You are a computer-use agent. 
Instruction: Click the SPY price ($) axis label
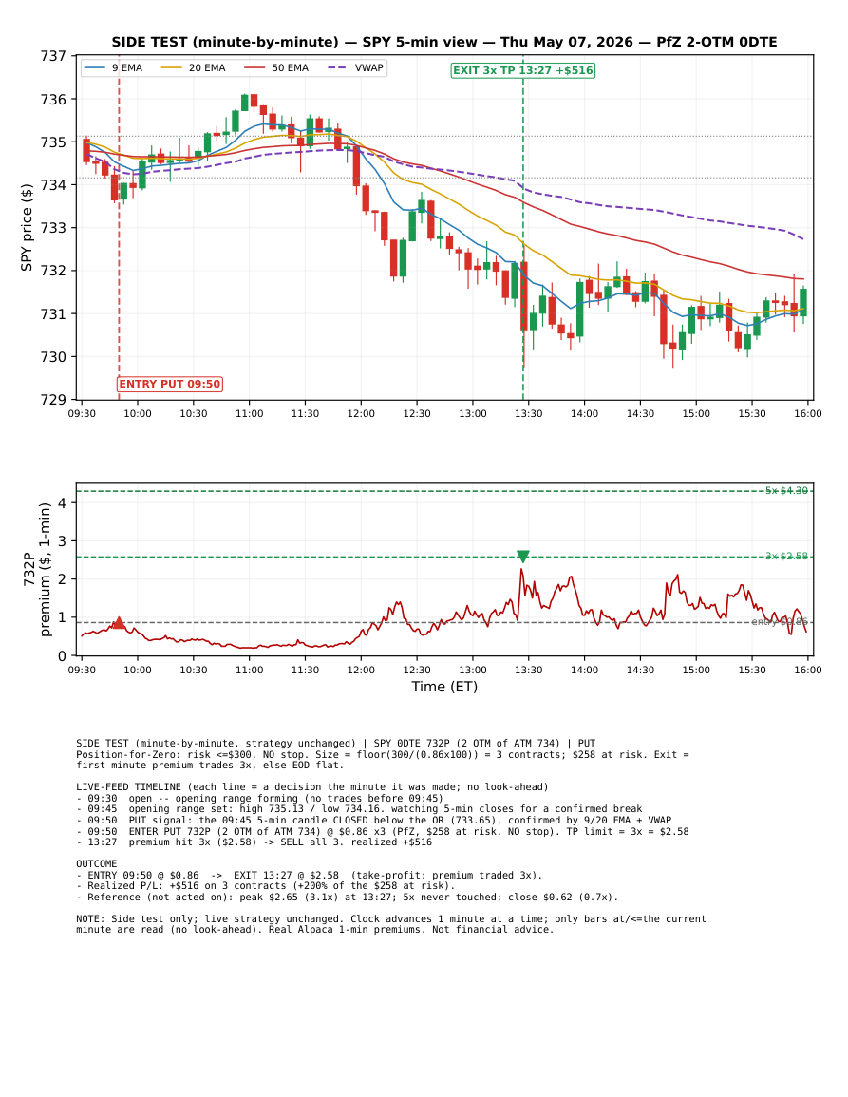[x=27, y=227]
